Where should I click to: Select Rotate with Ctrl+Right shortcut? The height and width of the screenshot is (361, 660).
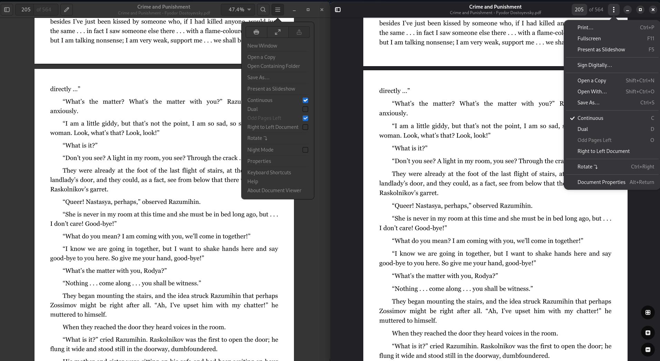pos(588,166)
